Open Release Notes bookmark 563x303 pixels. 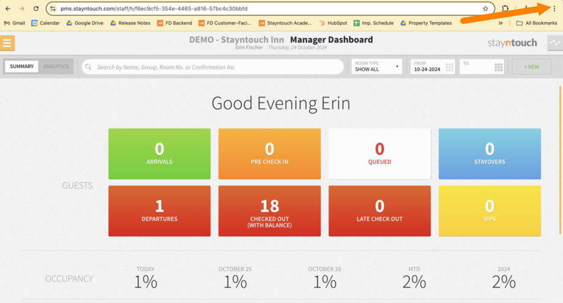pos(130,23)
